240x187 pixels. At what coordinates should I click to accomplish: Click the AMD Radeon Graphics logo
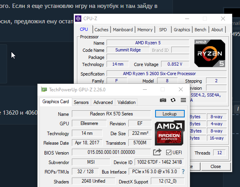pyautogui.click(x=170, y=133)
